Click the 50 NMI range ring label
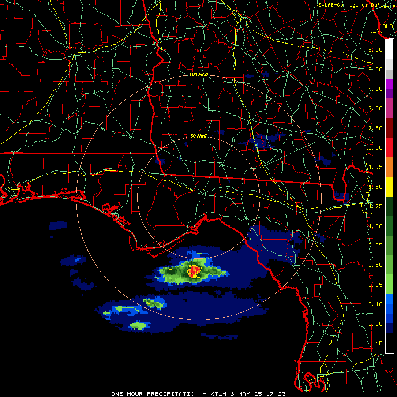This screenshot has width=397, height=397. click(x=198, y=136)
